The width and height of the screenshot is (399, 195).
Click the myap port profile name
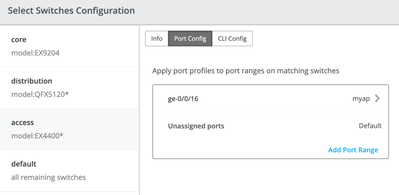[361, 99]
